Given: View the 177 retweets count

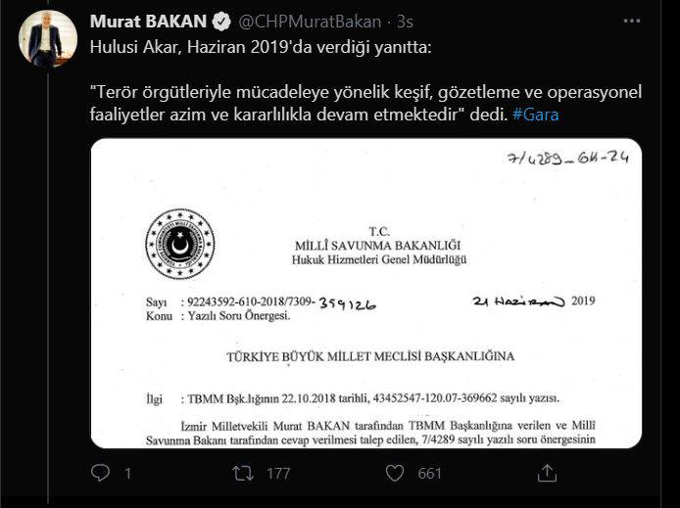Looking at the screenshot, I should 278,474.
